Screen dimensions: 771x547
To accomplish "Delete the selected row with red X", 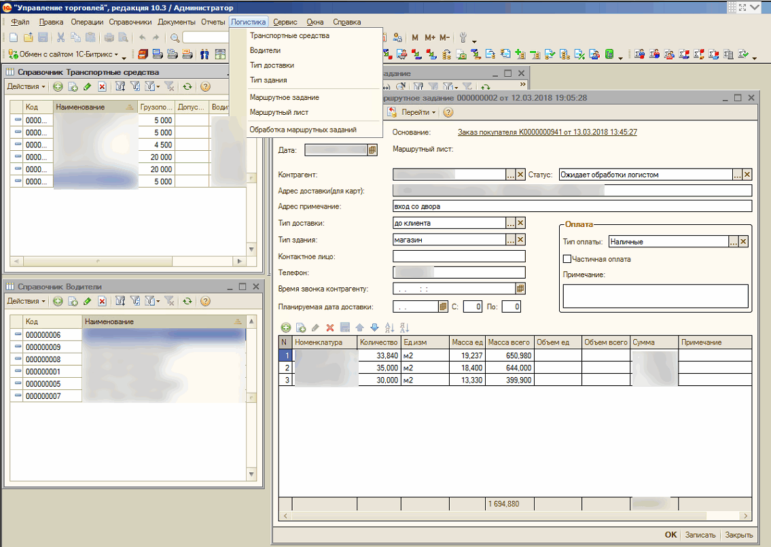I will pos(330,328).
